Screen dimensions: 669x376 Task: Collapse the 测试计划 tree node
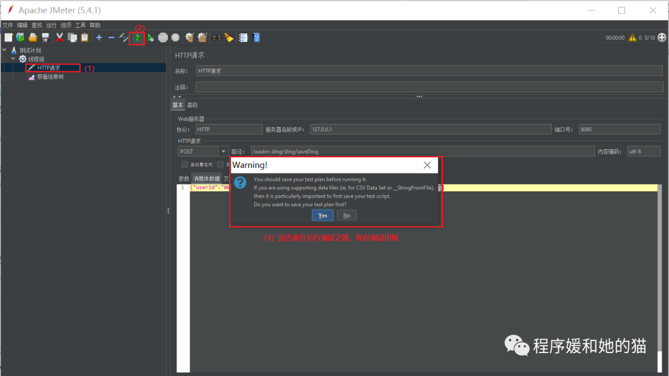(5, 50)
